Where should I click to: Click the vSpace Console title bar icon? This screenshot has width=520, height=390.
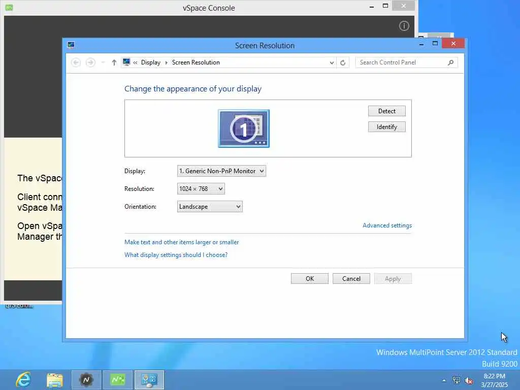click(9, 8)
